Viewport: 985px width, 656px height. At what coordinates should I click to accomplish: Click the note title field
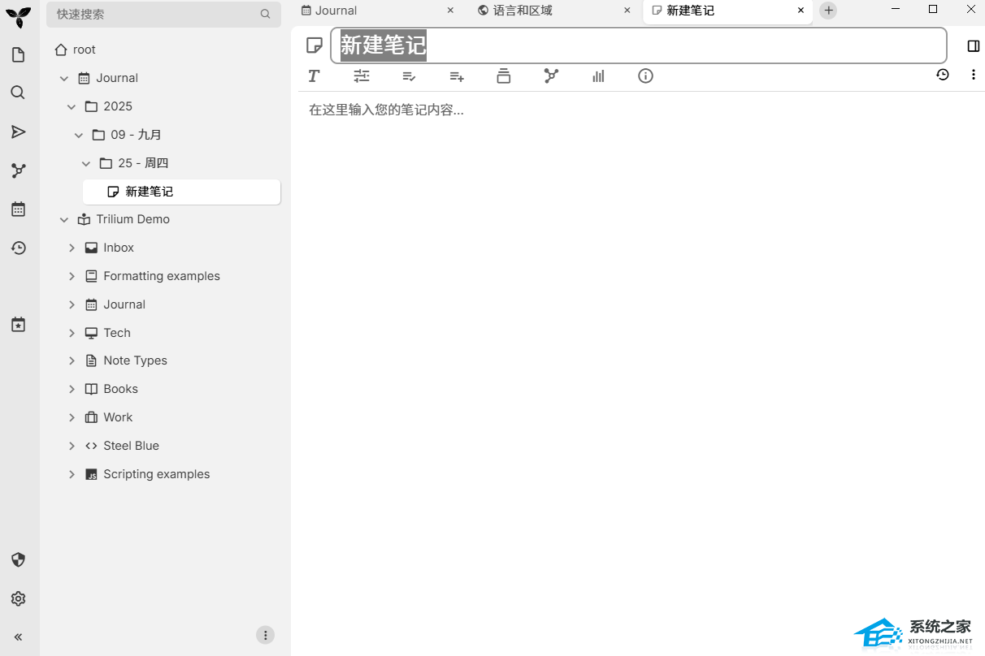(x=638, y=45)
